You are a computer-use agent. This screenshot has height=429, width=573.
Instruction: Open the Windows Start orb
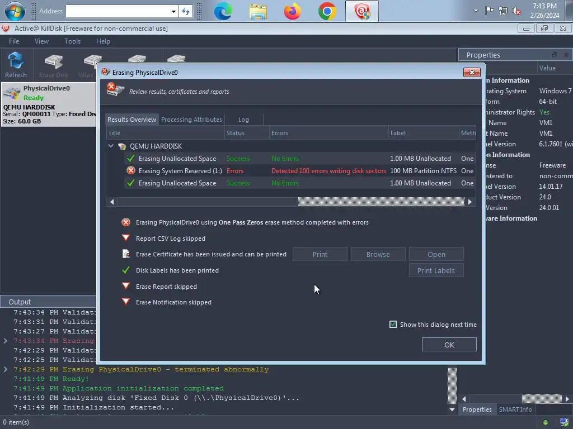click(15, 11)
